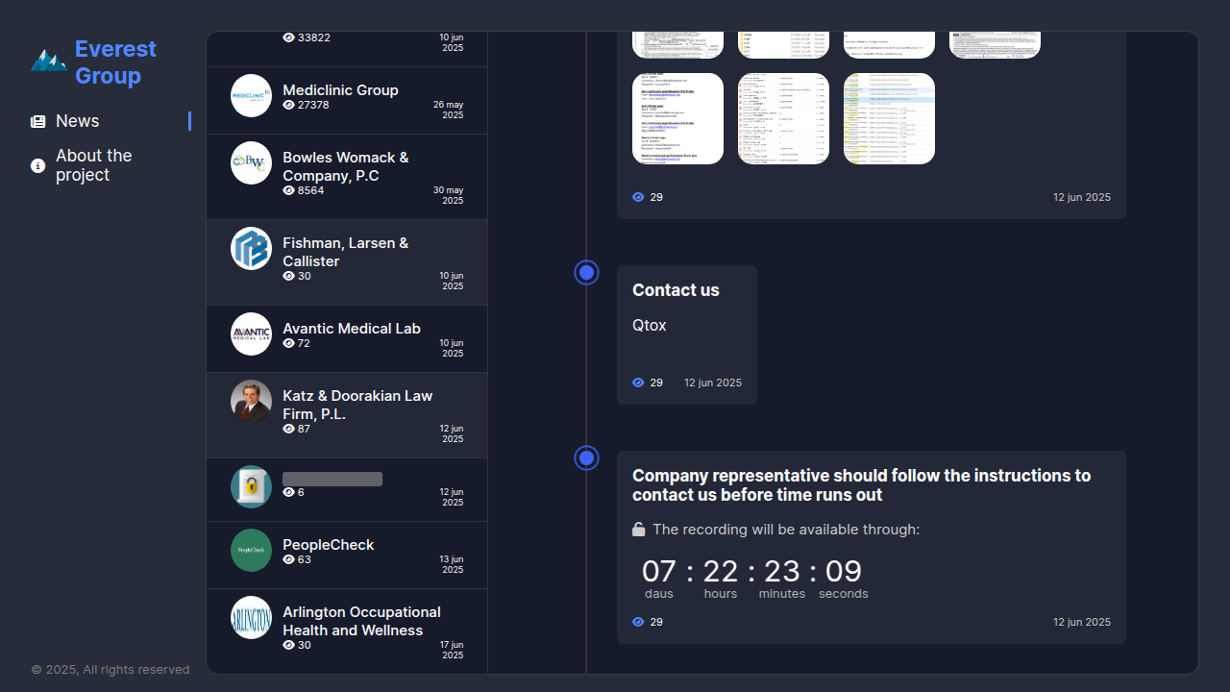Screen dimensions: 1230x692
Task: Click the eye views icon in countdown card
Action: click(638, 622)
